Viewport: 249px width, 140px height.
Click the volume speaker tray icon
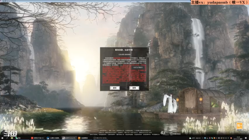pos(226,138)
